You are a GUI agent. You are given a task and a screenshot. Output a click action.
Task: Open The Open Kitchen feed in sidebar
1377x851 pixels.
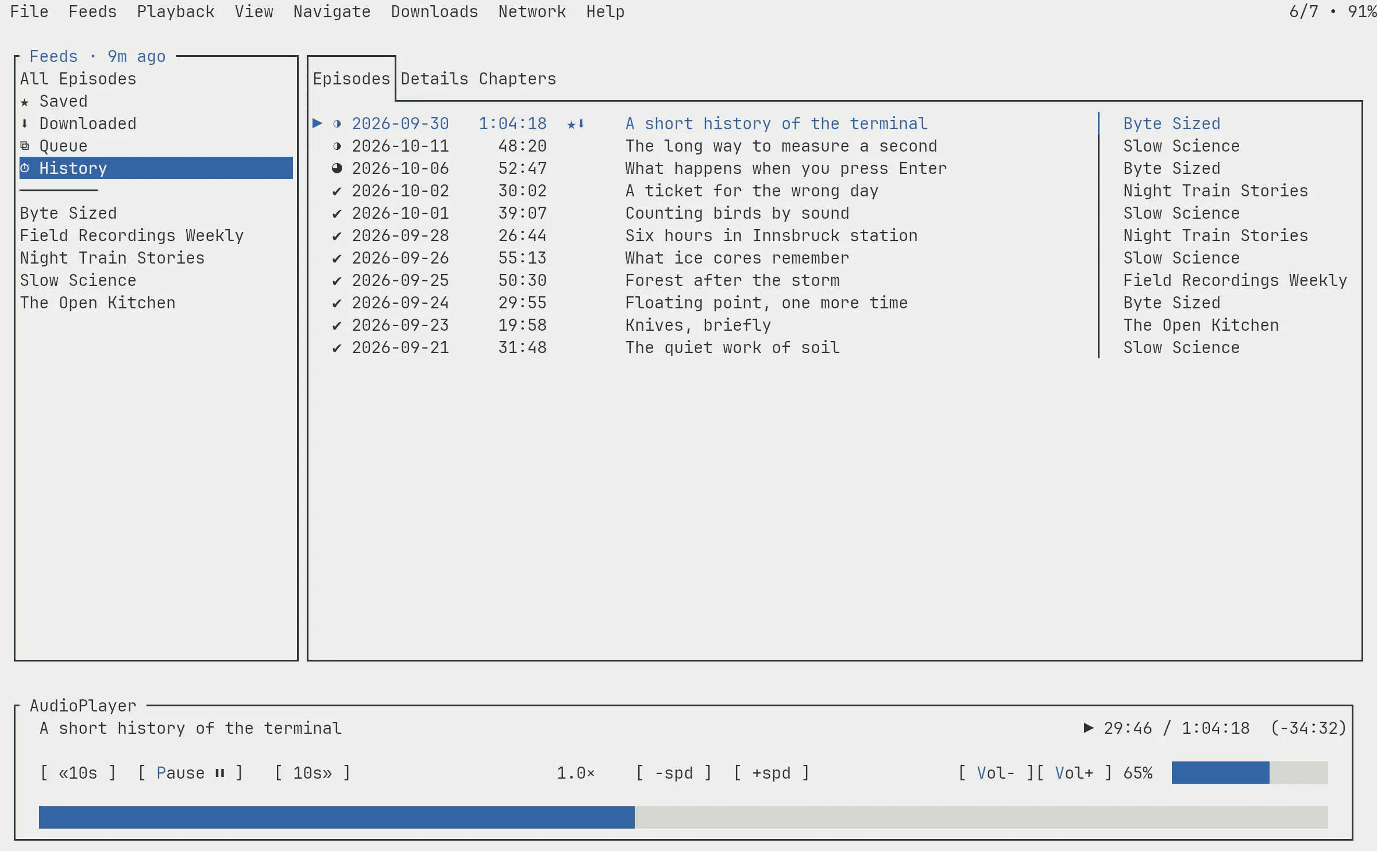pyautogui.click(x=156, y=303)
